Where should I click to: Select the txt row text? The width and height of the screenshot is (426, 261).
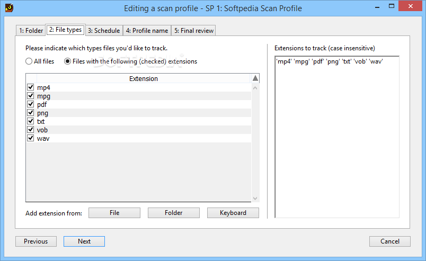point(41,121)
